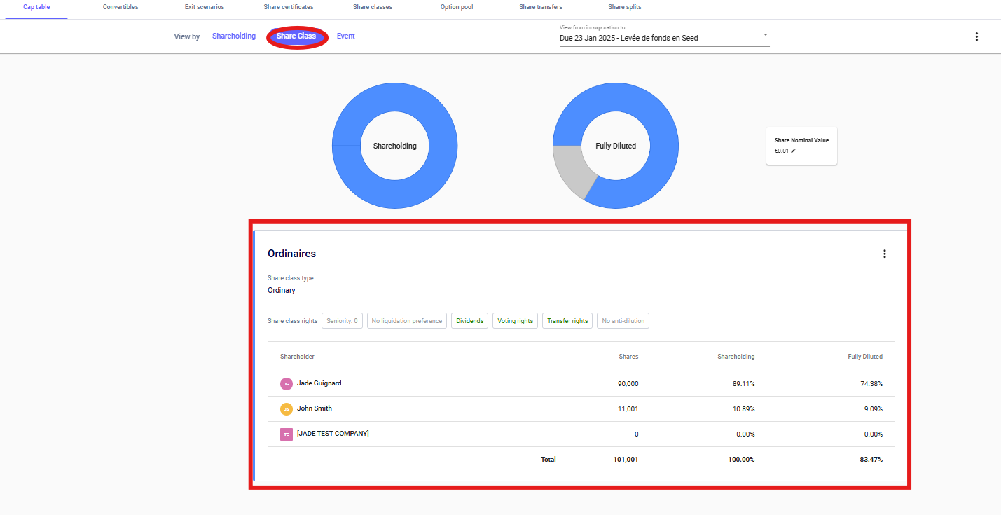Screen dimensions: 1001x515
Task: Switch view to Shareholding
Action: [234, 36]
